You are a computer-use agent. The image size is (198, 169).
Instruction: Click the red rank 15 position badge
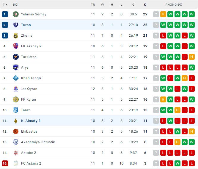pyautogui.click(x=5, y=163)
